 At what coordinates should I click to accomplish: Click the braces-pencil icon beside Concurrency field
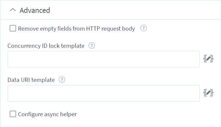click(208, 59)
